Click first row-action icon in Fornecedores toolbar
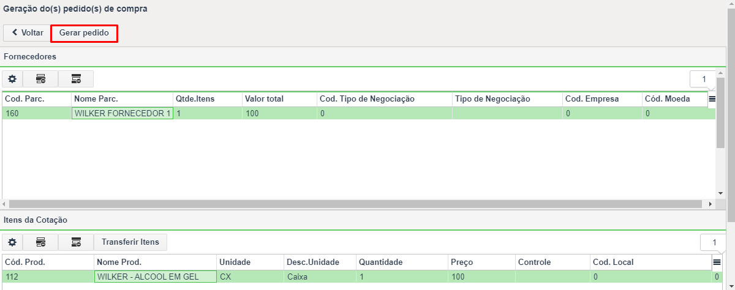 tap(40, 79)
